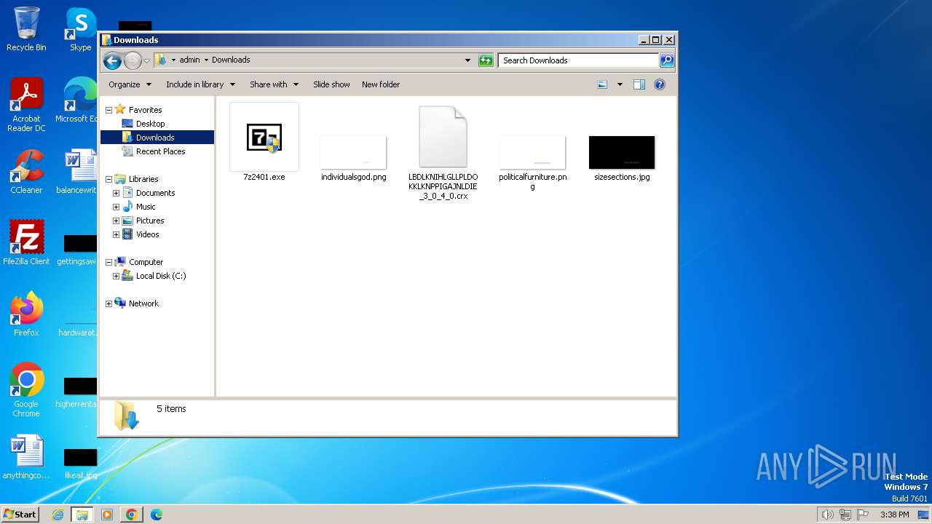Start the Slide show

coord(331,84)
